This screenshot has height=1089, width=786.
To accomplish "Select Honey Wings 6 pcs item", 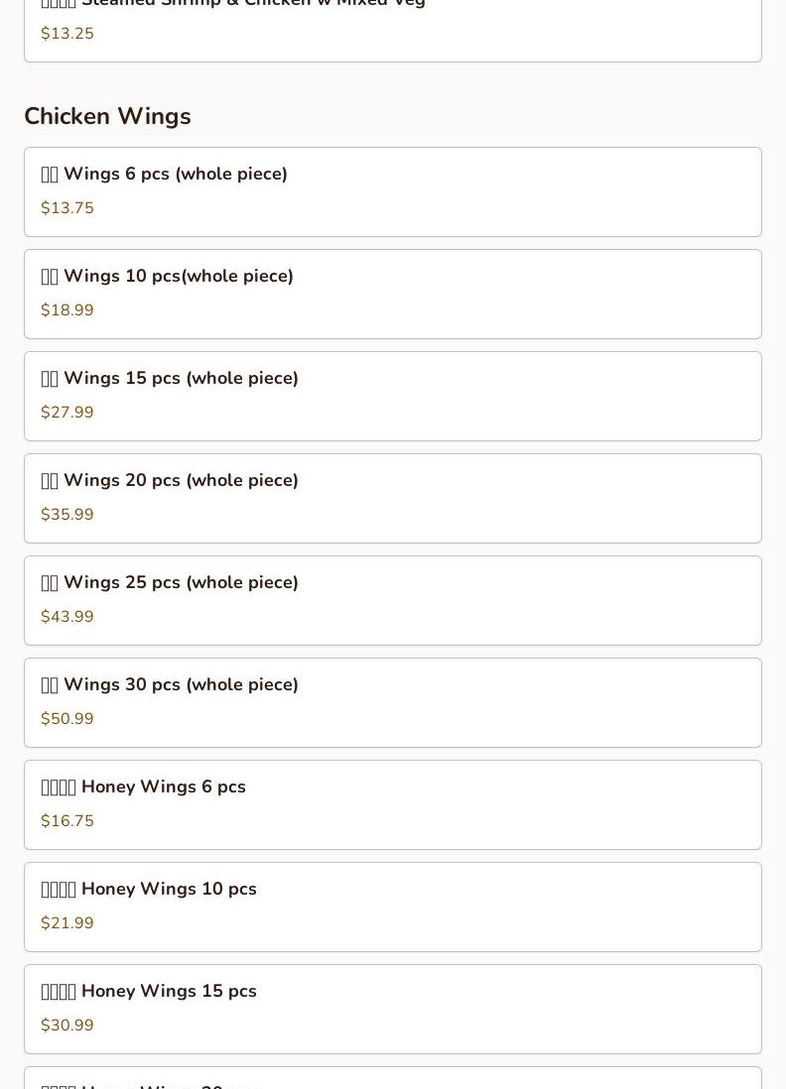I will pyautogui.click(x=393, y=804).
